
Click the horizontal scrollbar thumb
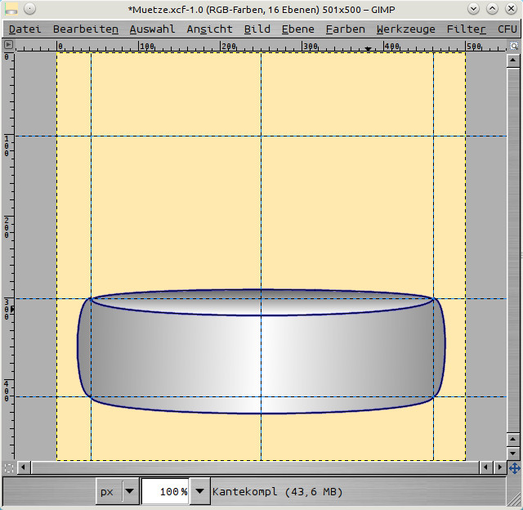pos(255,467)
